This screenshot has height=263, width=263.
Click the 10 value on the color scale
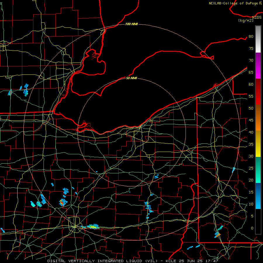tap(251, 204)
